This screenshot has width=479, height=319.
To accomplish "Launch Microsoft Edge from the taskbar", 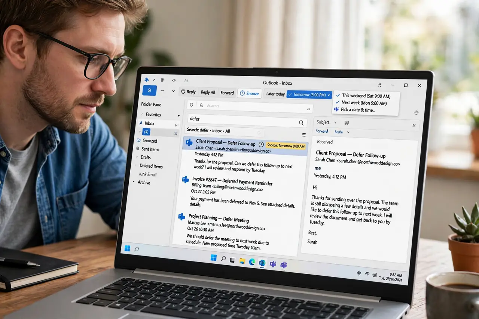I will coord(252,261).
